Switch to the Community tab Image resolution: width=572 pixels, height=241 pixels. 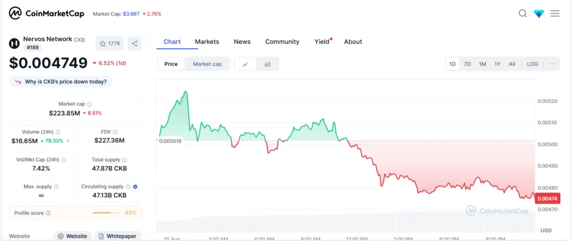(x=282, y=41)
